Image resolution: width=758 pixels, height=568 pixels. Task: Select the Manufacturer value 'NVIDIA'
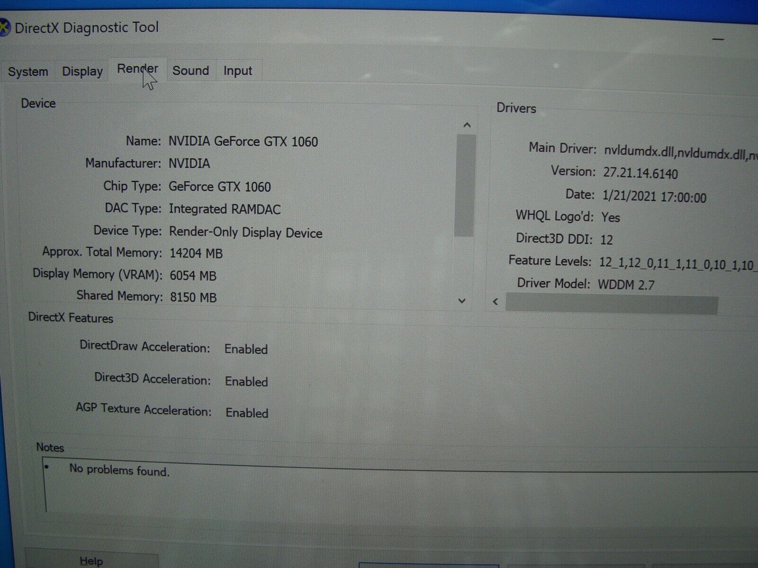coord(189,164)
